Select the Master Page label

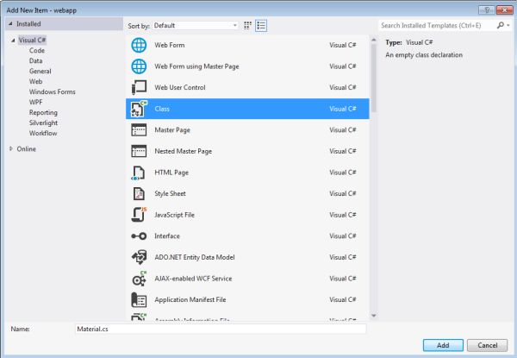click(172, 130)
